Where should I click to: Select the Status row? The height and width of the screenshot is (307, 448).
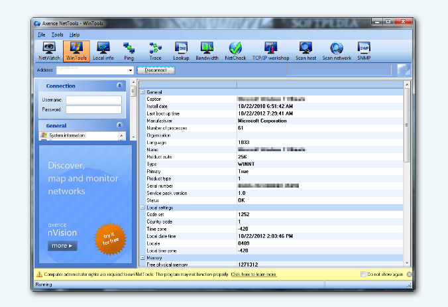pos(274,200)
